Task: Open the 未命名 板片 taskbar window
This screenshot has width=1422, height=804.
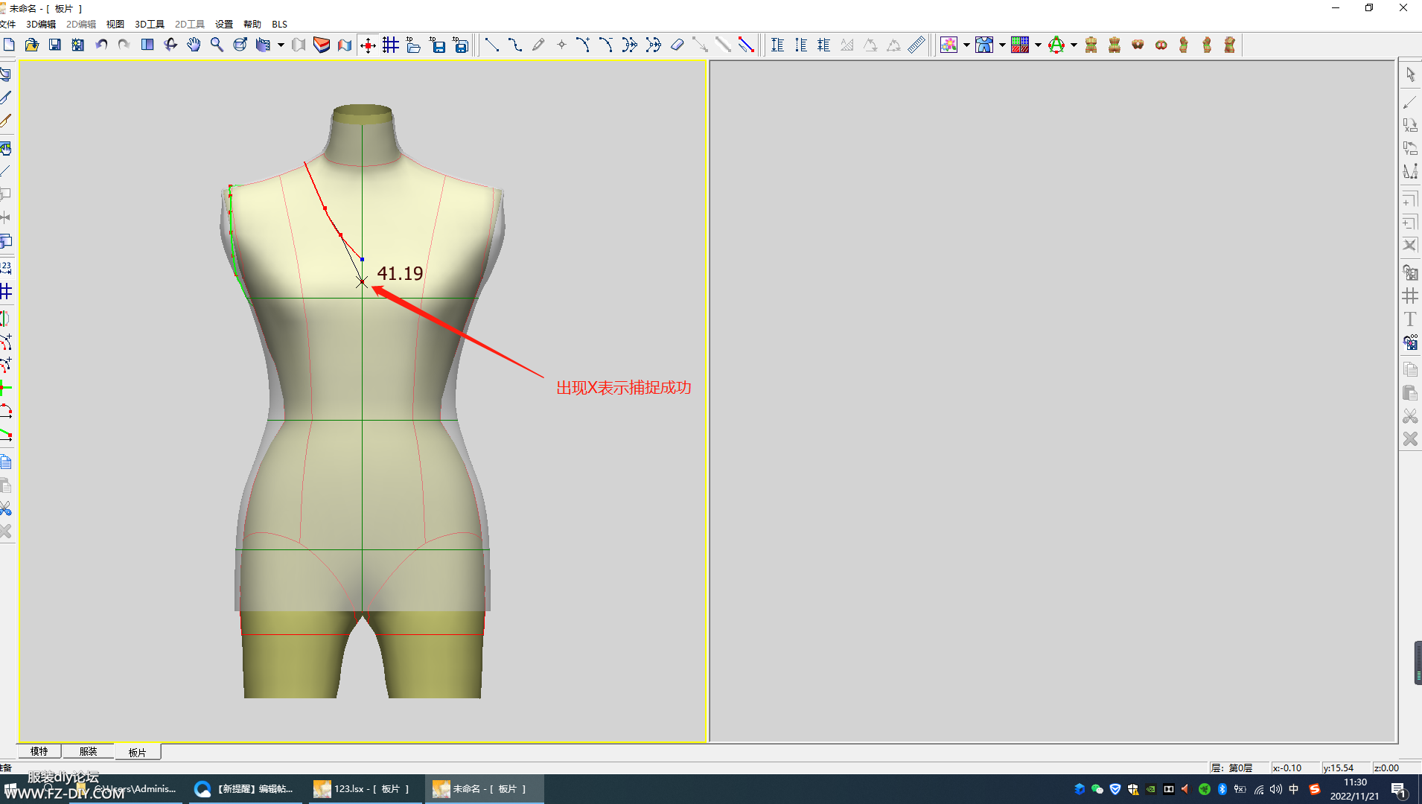Action: pyautogui.click(x=484, y=789)
